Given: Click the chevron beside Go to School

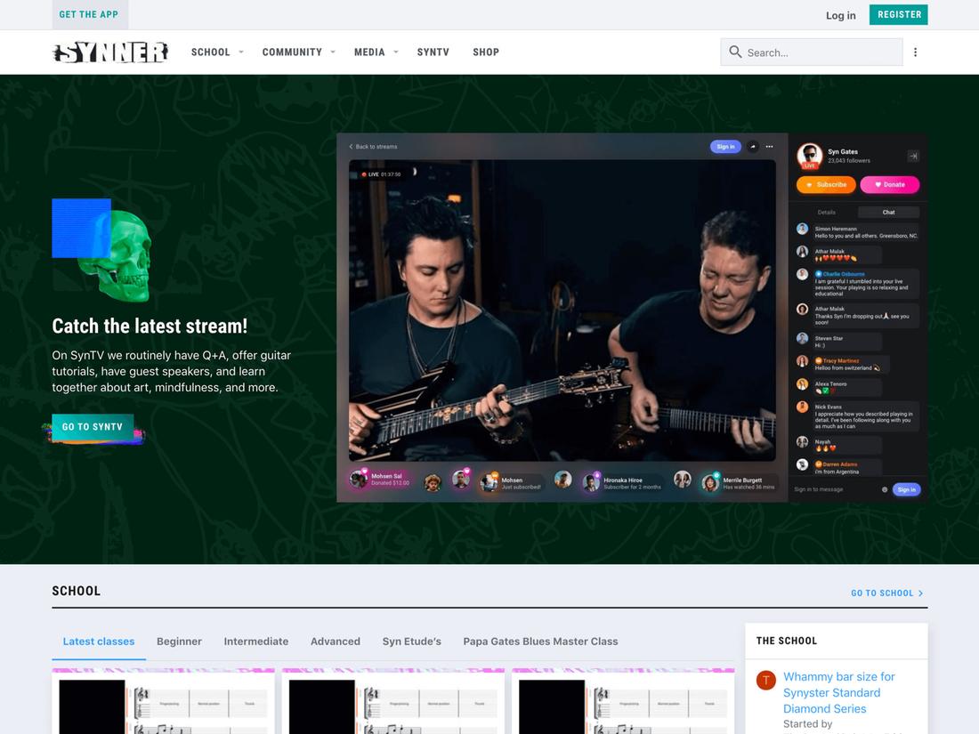Looking at the screenshot, I should [x=921, y=593].
